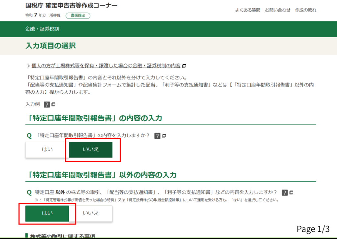Screen dimensions: 337x239
Task: Open new-window icon at end of 特定口座以外 question
Action: coord(291,193)
